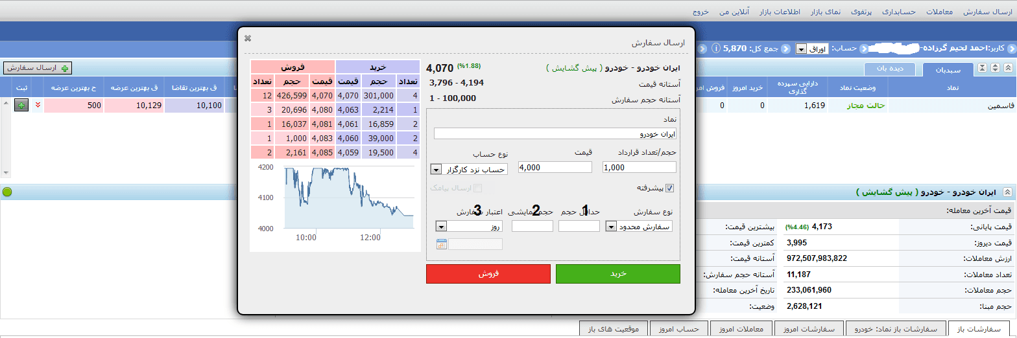Viewport: 1017px width, 338px height.
Task: Select the معاملات امروز tab
Action: tap(741, 329)
